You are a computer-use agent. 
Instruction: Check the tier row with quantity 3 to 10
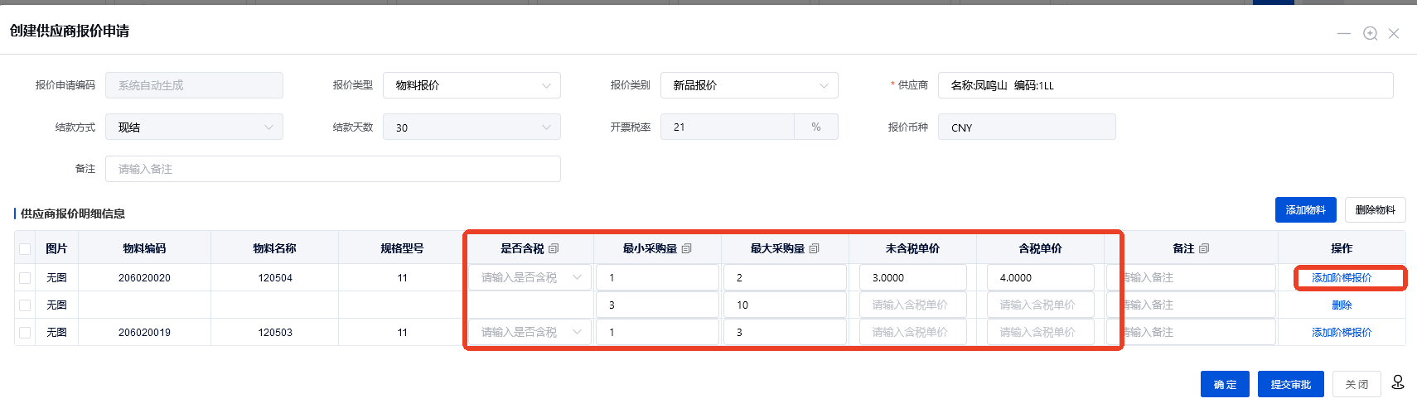click(25, 305)
